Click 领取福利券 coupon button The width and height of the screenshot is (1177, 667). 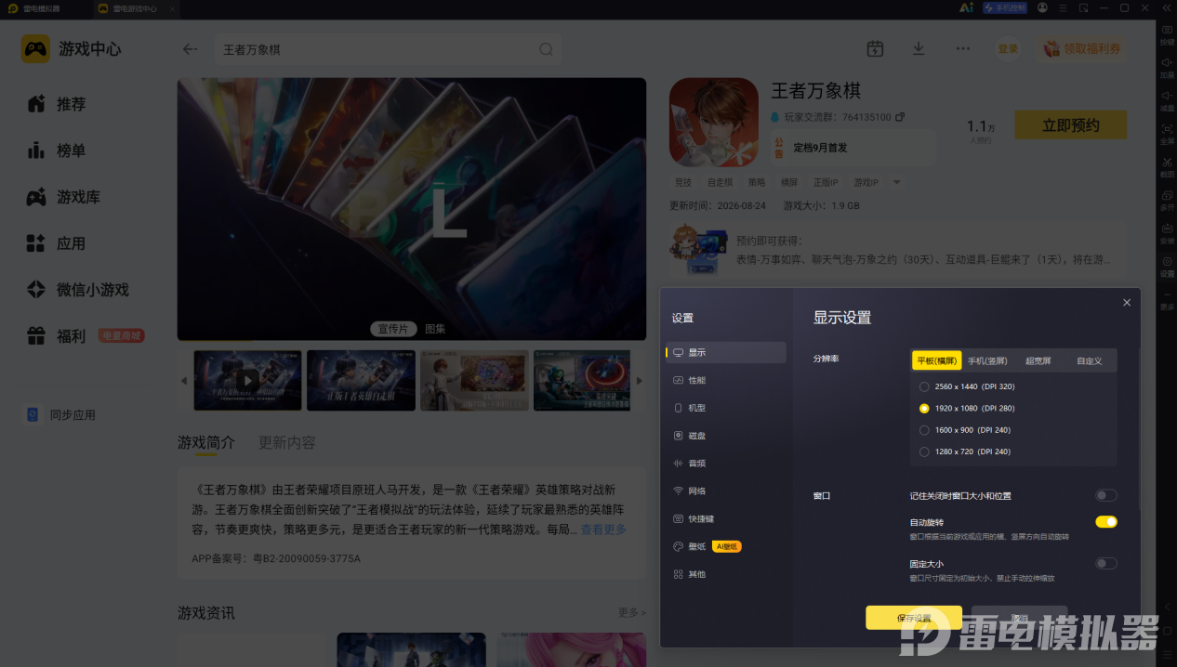1082,49
